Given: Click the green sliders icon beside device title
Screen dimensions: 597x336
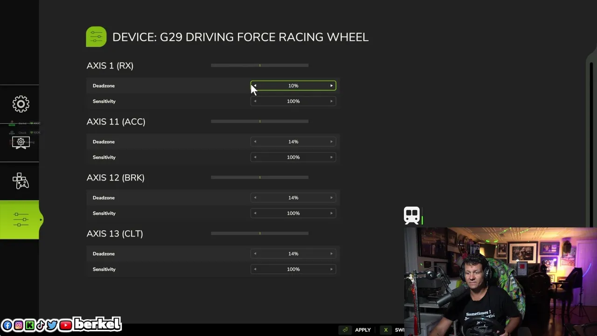Looking at the screenshot, I should (x=96, y=37).
